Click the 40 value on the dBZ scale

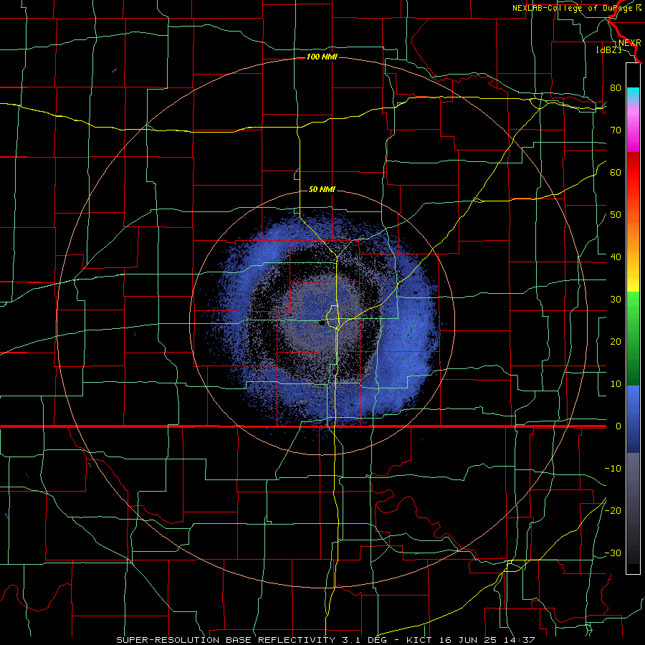tap(616, 257)
